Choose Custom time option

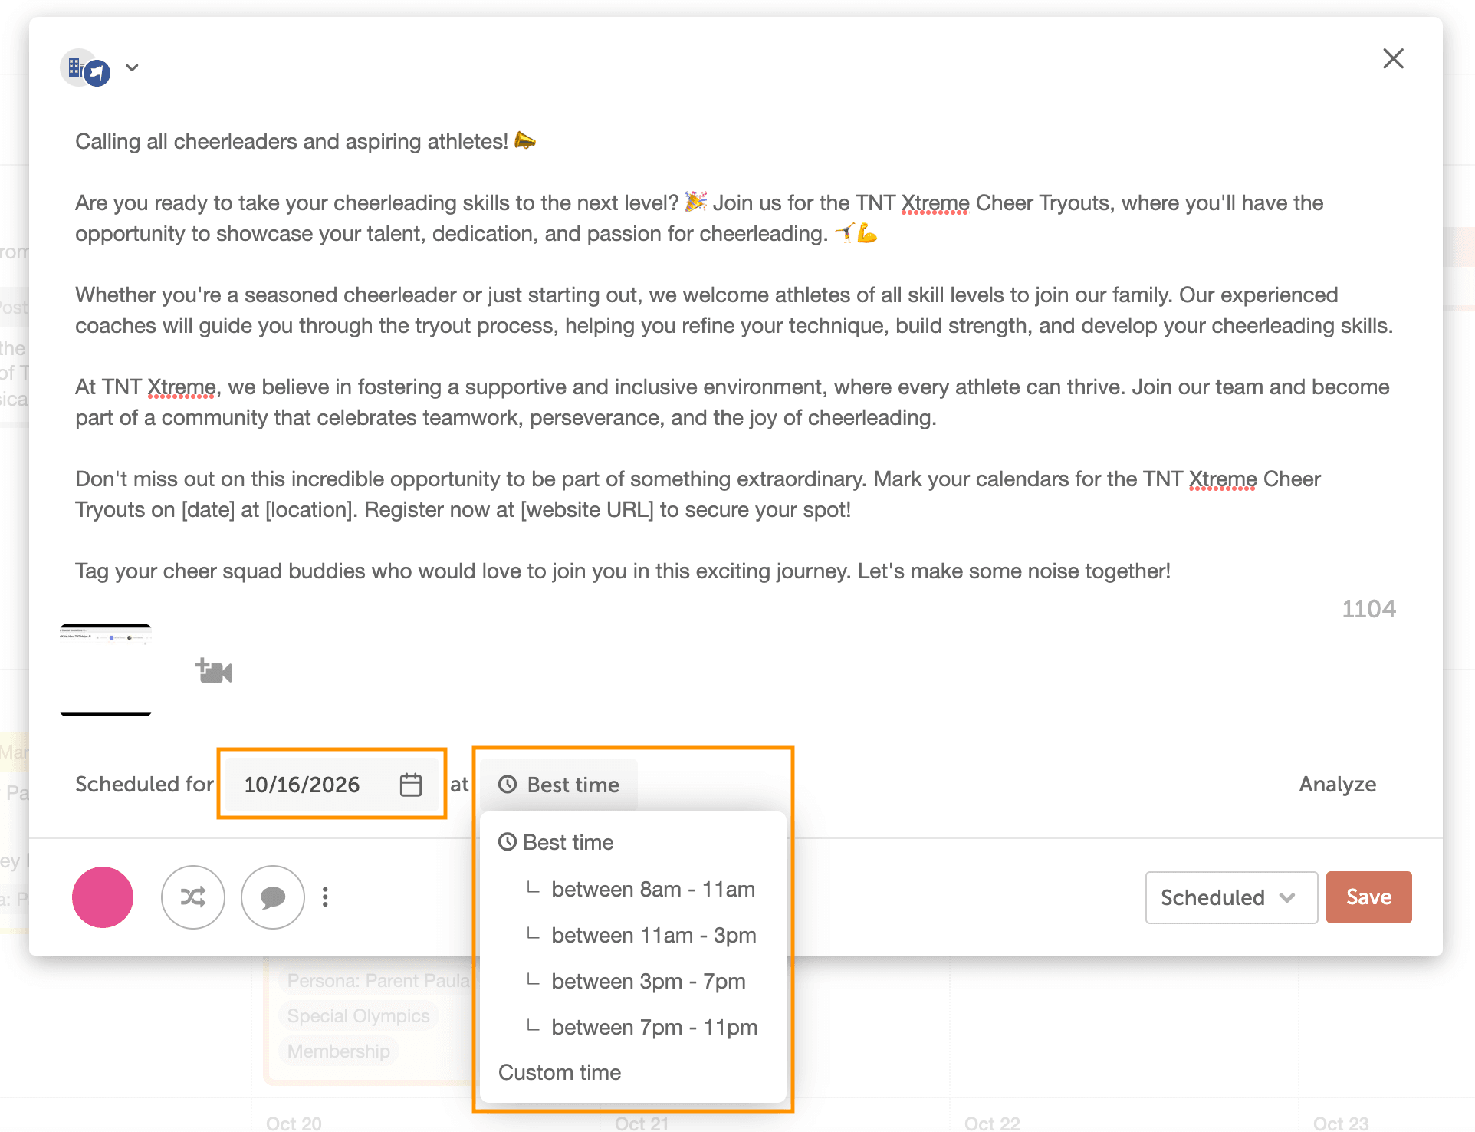coord(560,1072)
